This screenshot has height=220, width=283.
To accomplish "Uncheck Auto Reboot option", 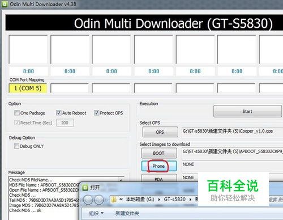I will 59,113.
